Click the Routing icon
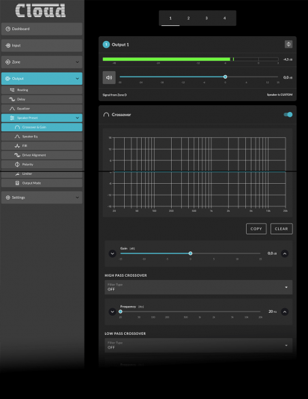308x399 pixels. [x=12, y=90]
